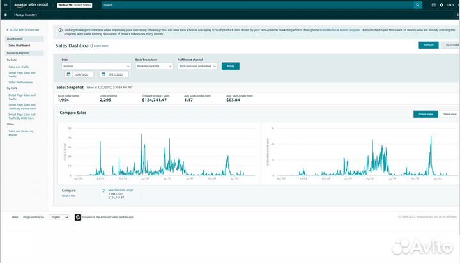Open the hamburger menu in Seller Central header
Image resolution: width=460 pixels, height=263 pixels.
click(x=6, y=4)
